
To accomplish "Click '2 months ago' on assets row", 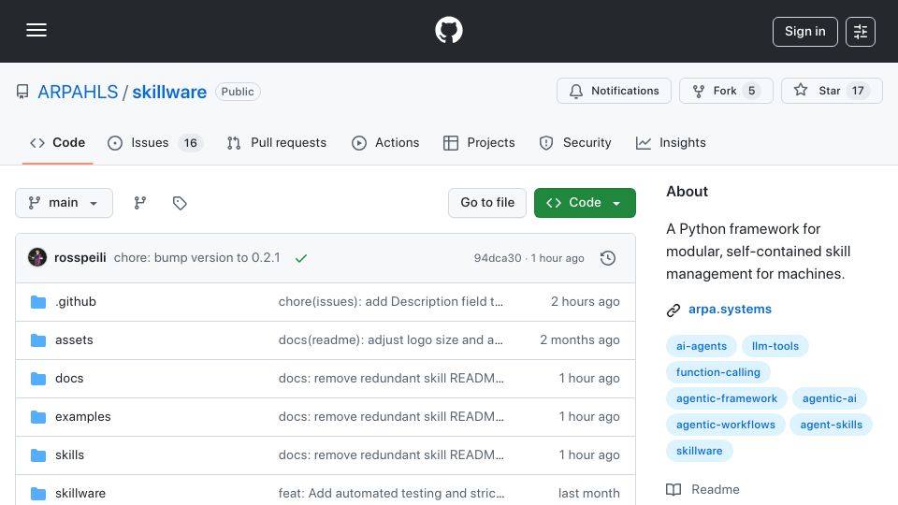I will tap(580, 340).
